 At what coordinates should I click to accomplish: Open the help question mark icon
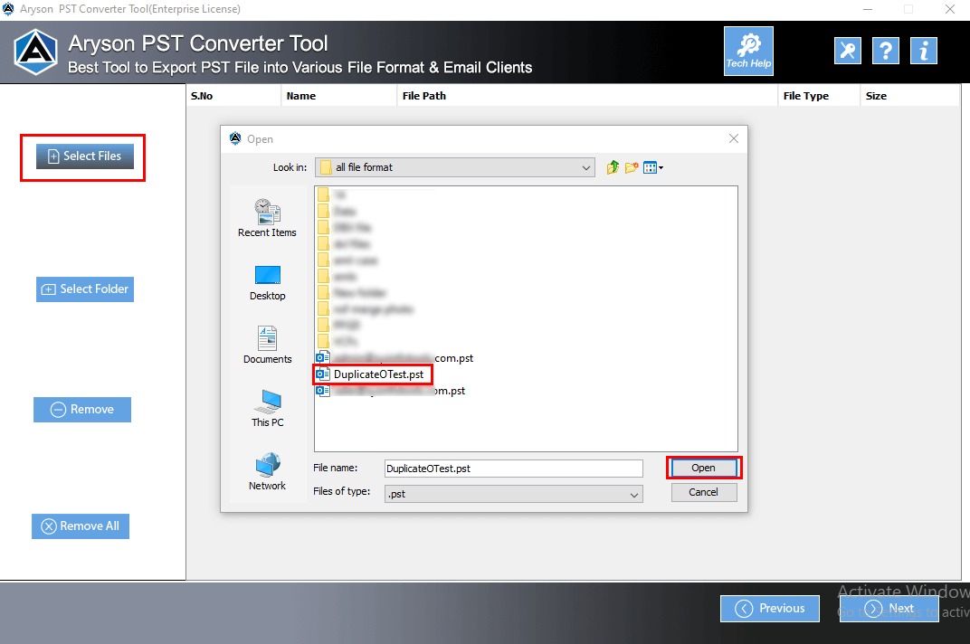[x=885, y=51]
